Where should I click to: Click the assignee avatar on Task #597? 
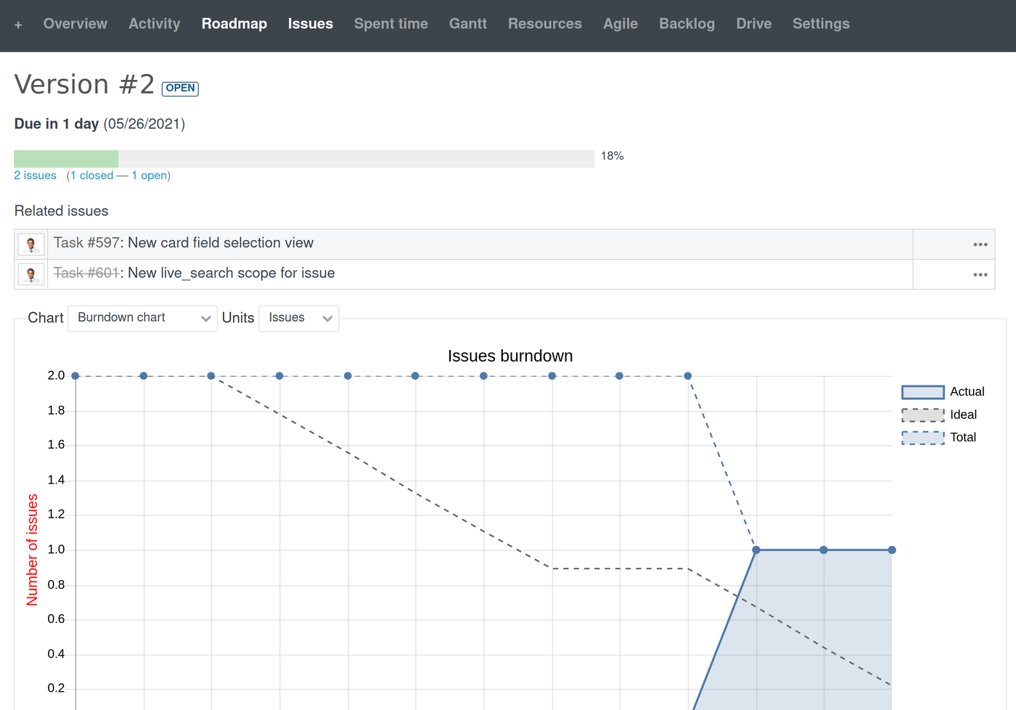30,244
